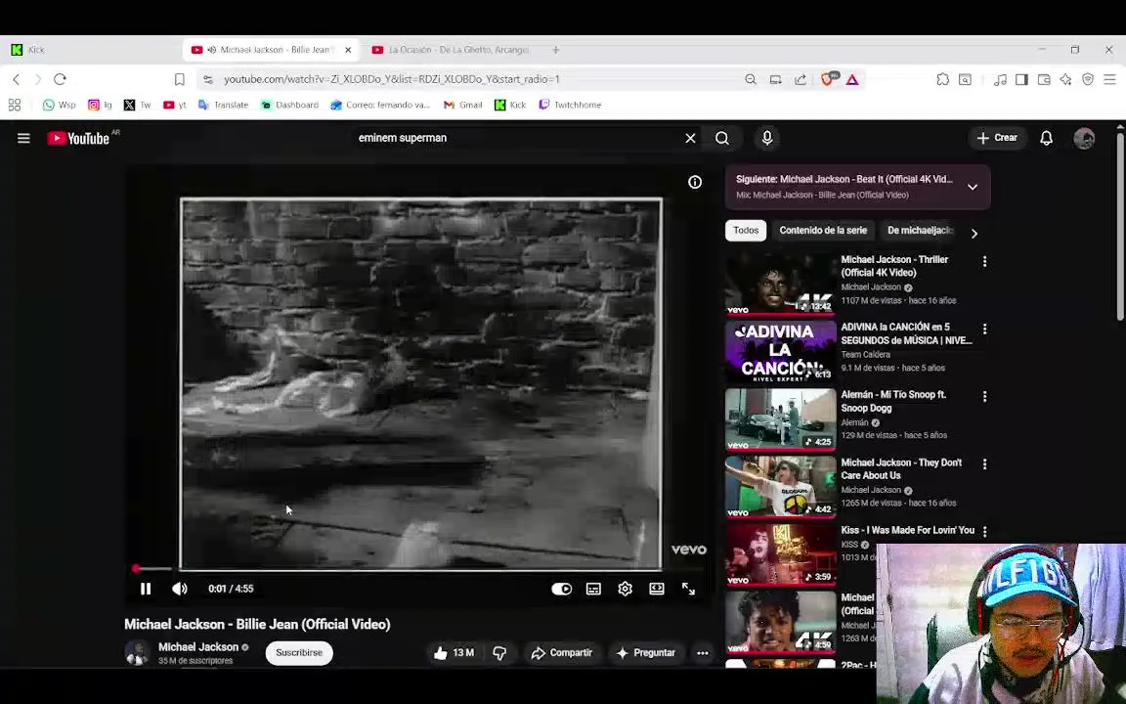Open the browser main menu
1126x704 pixels.
pyautogui.click(x=1109, y=79)
